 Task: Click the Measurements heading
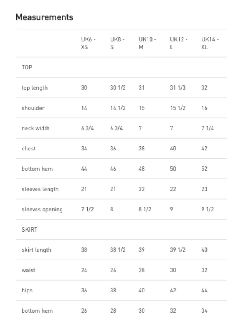click(45, 17)
